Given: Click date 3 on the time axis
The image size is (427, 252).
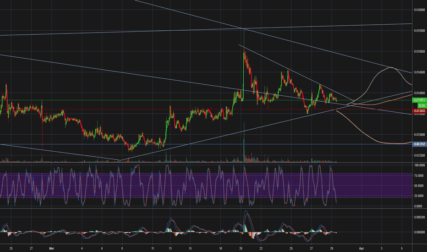Looking at the screenshot, I should click(382, 248).
